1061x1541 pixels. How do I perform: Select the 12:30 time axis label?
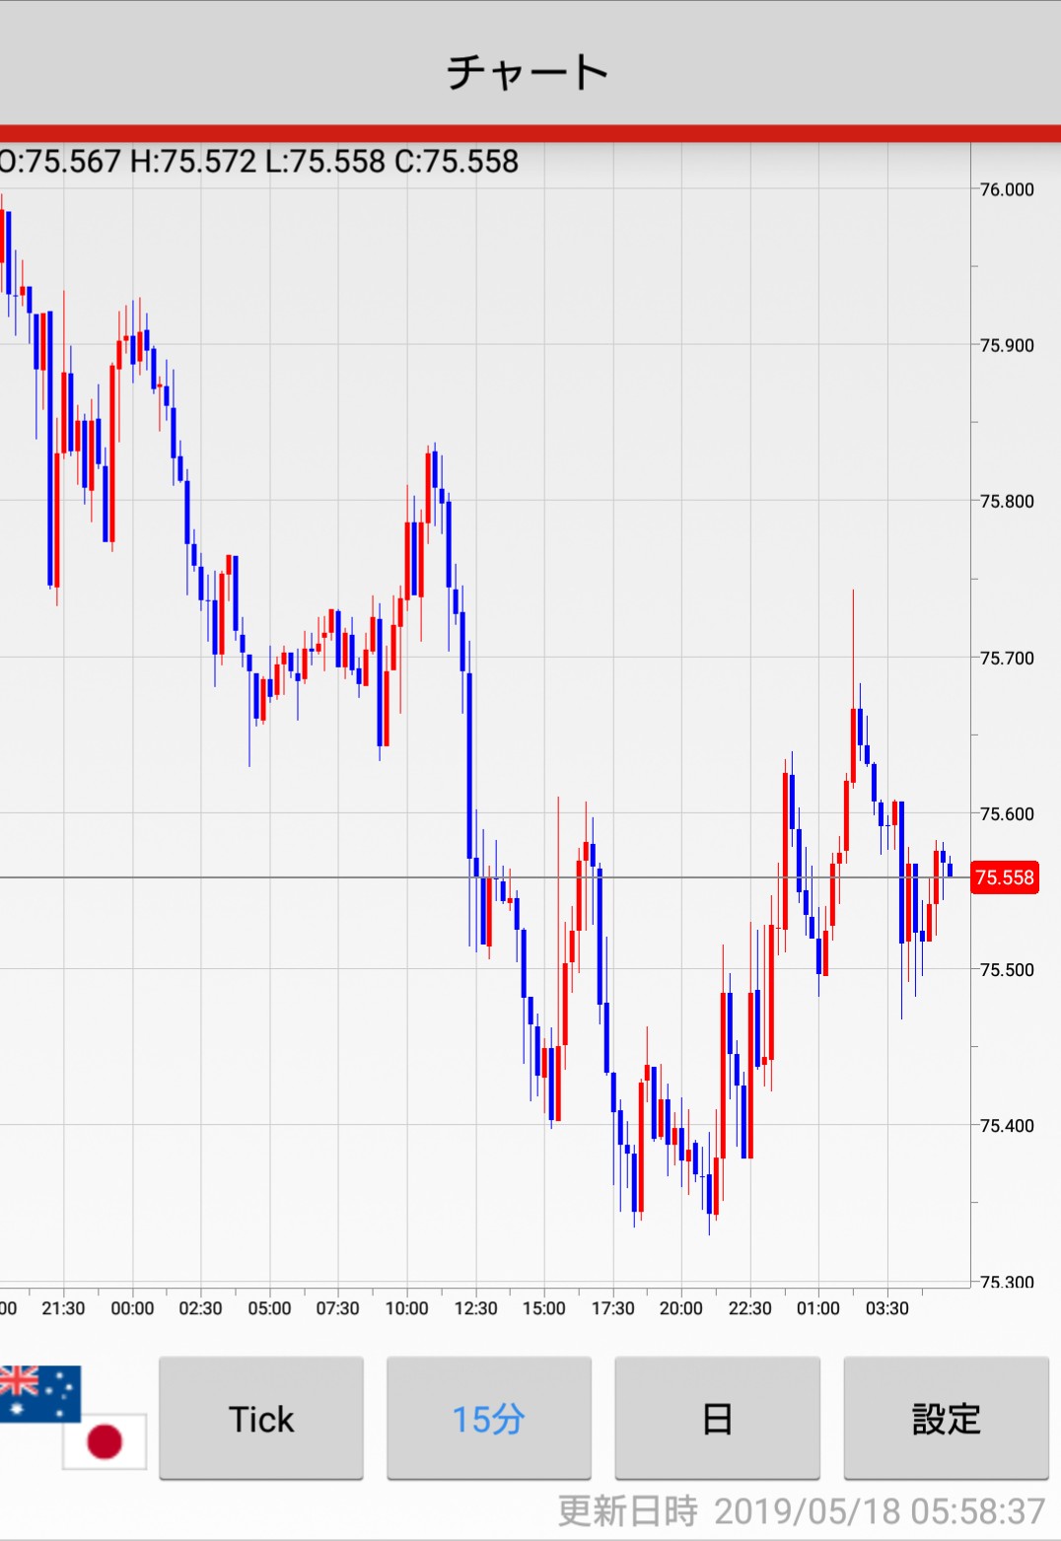point(475,1308)
